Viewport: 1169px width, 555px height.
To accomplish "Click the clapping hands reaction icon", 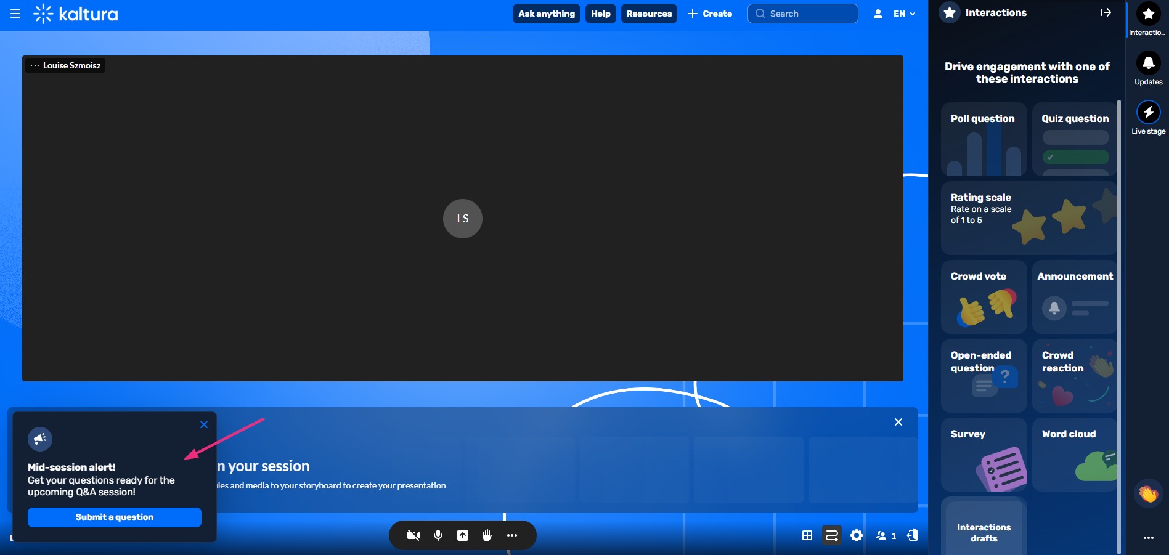I will 1148,493.
